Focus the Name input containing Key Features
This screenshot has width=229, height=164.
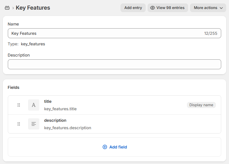[x=106, y=33]
